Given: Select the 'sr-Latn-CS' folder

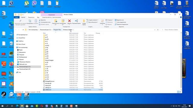Looking at the screenshot, I should coord(48,67).
